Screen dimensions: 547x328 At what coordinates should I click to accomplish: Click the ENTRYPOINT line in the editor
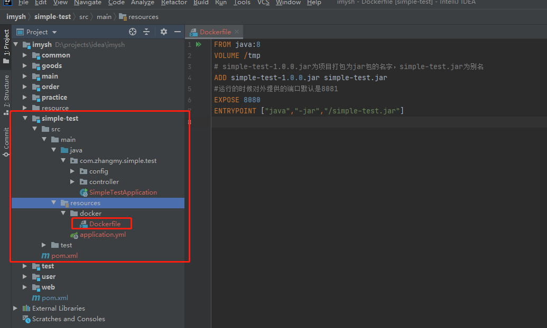pos(309,111)
